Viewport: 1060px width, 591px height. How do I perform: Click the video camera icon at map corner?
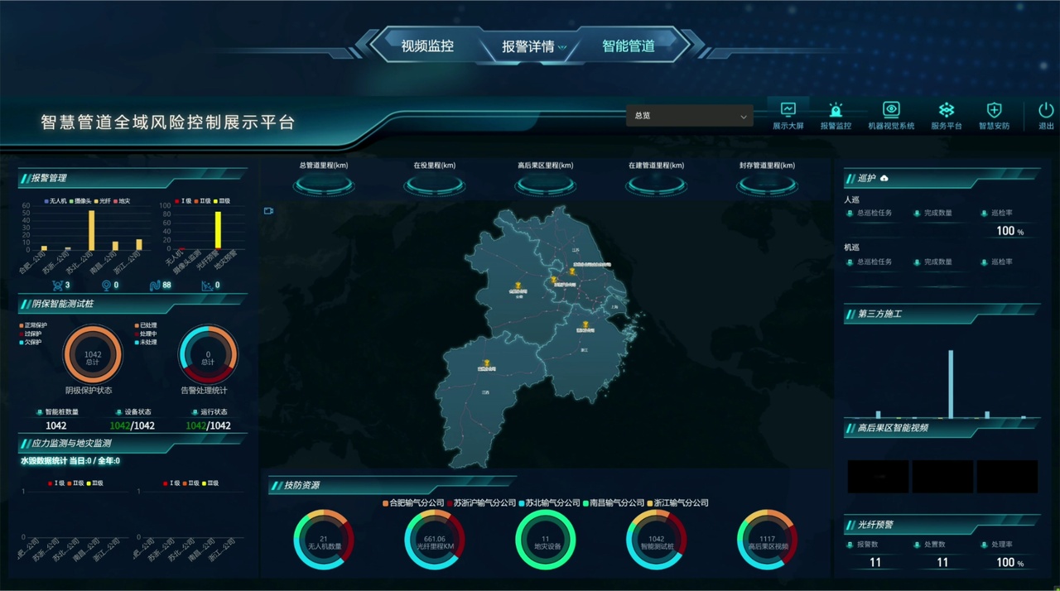click(x=268, y=211)
